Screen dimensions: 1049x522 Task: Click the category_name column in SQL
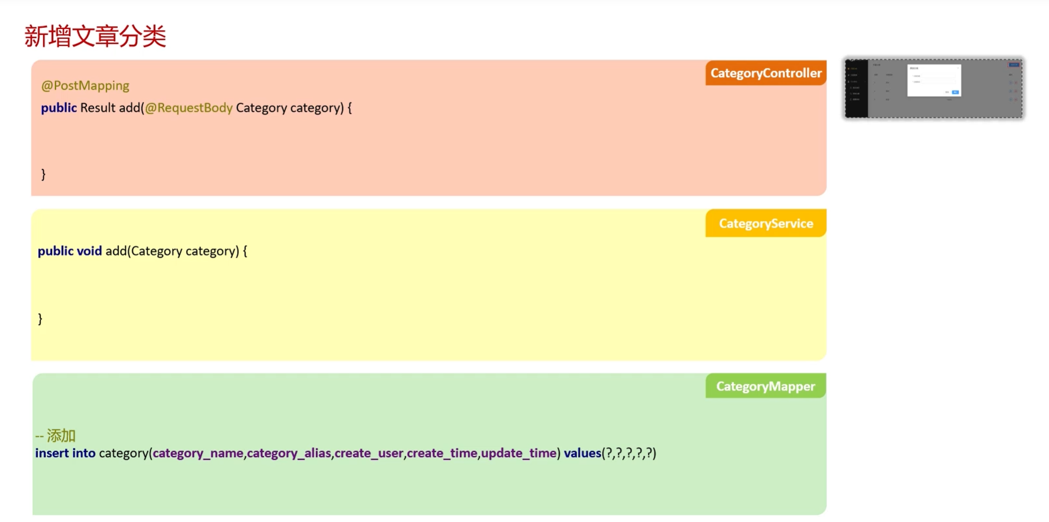(198, 453)
